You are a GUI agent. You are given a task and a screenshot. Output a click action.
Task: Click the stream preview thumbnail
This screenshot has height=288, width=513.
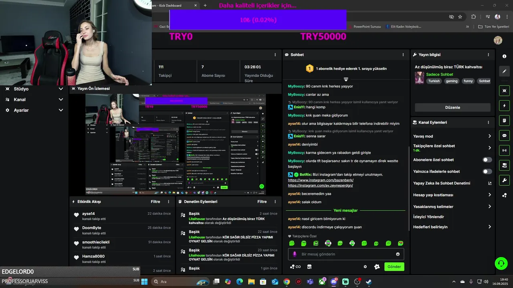[176, 145]
